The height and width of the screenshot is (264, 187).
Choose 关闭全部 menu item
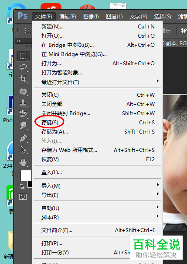coord(98,104)
